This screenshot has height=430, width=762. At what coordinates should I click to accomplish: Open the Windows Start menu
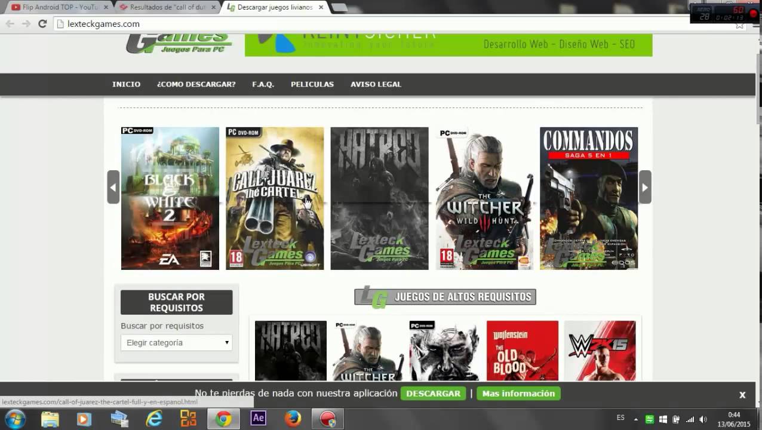coord(14,419)
